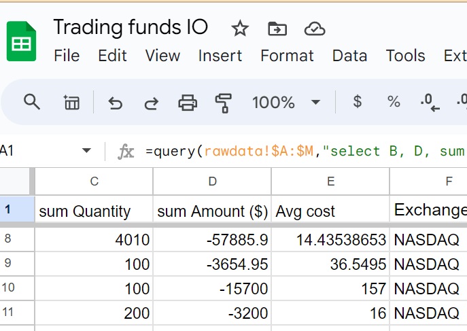The height and width of the screenshot is (331, 467).
Task: Open the search menus magnifier tool
Action: 32,102
